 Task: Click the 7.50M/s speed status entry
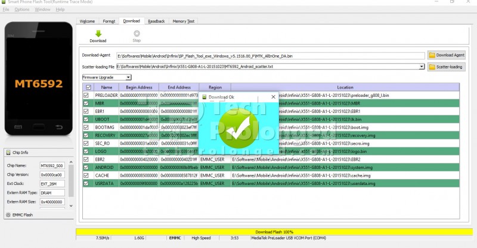click(103, 238)
